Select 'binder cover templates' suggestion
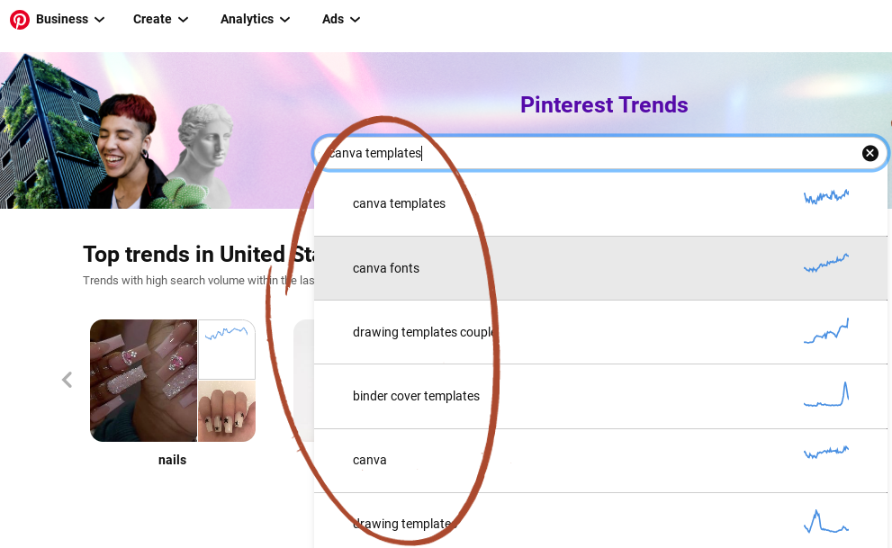Viewport: 892px width, 548px height. pyautogui.click(x=600, y=396)
